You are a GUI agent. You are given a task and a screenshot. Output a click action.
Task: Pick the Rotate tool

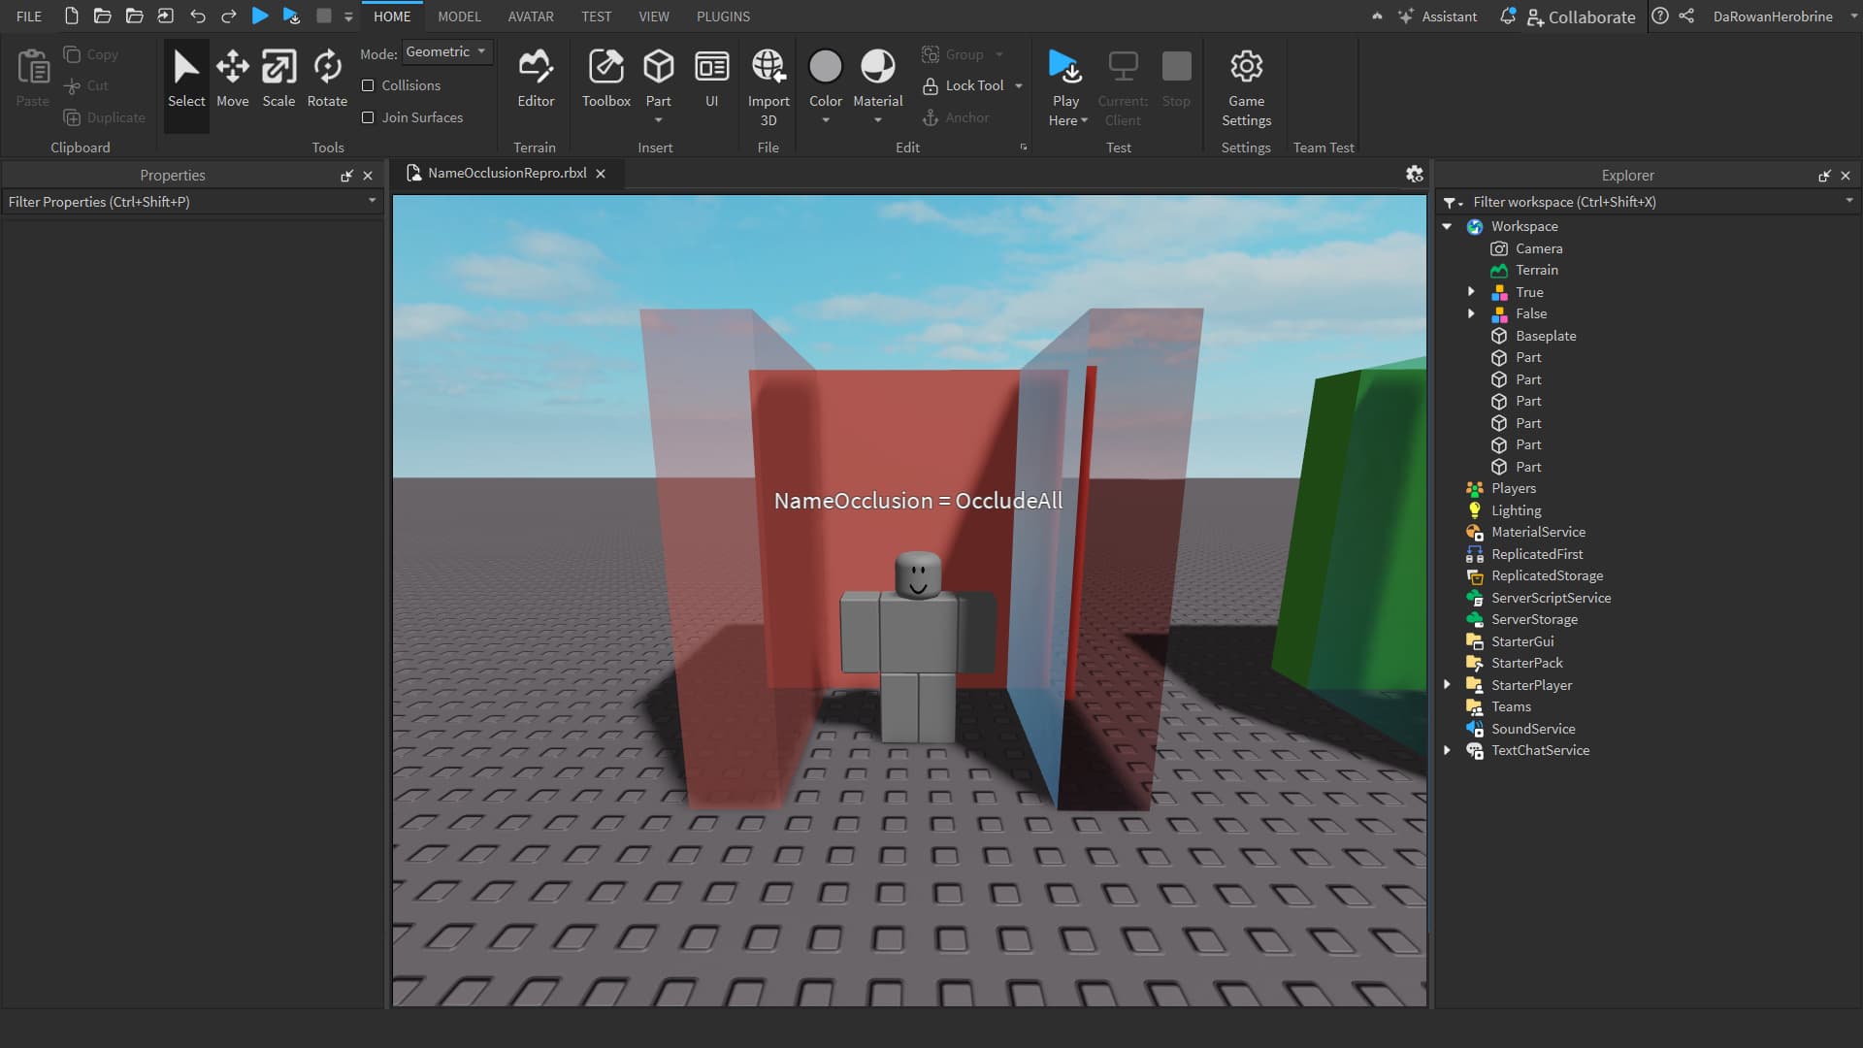[327, 80]
